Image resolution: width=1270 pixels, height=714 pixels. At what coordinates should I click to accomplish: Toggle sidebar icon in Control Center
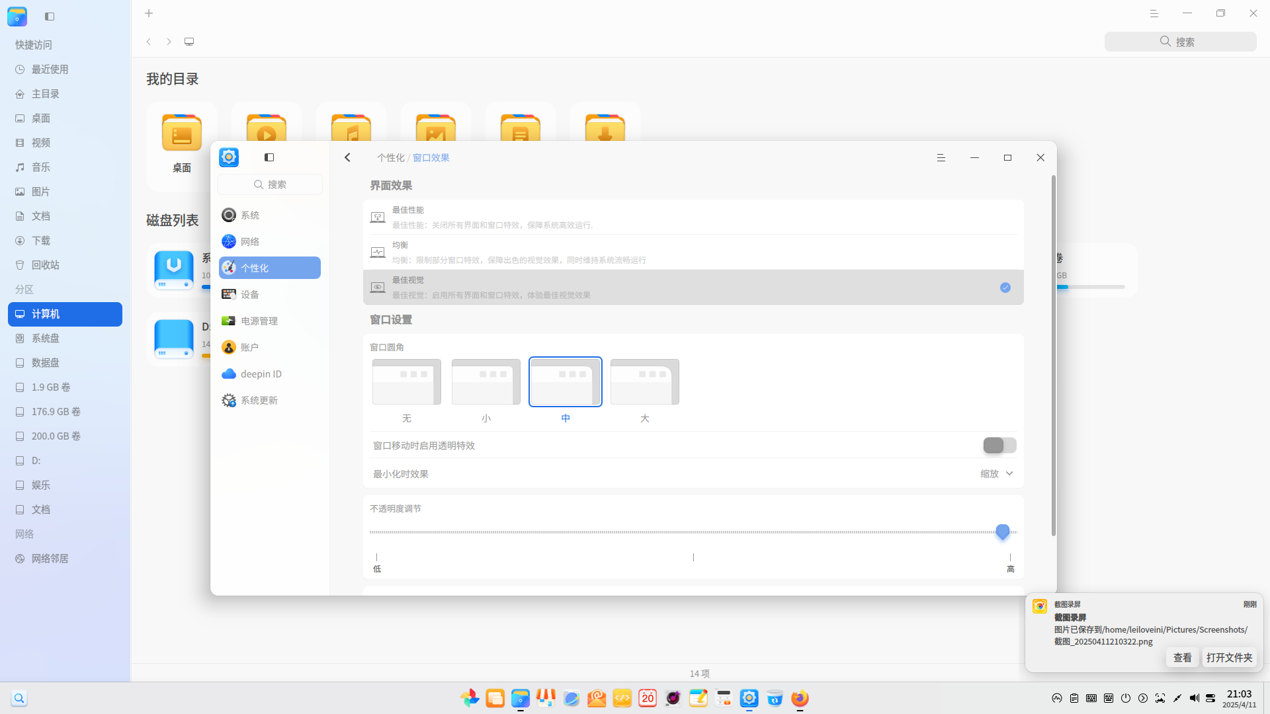coord(269,157)
